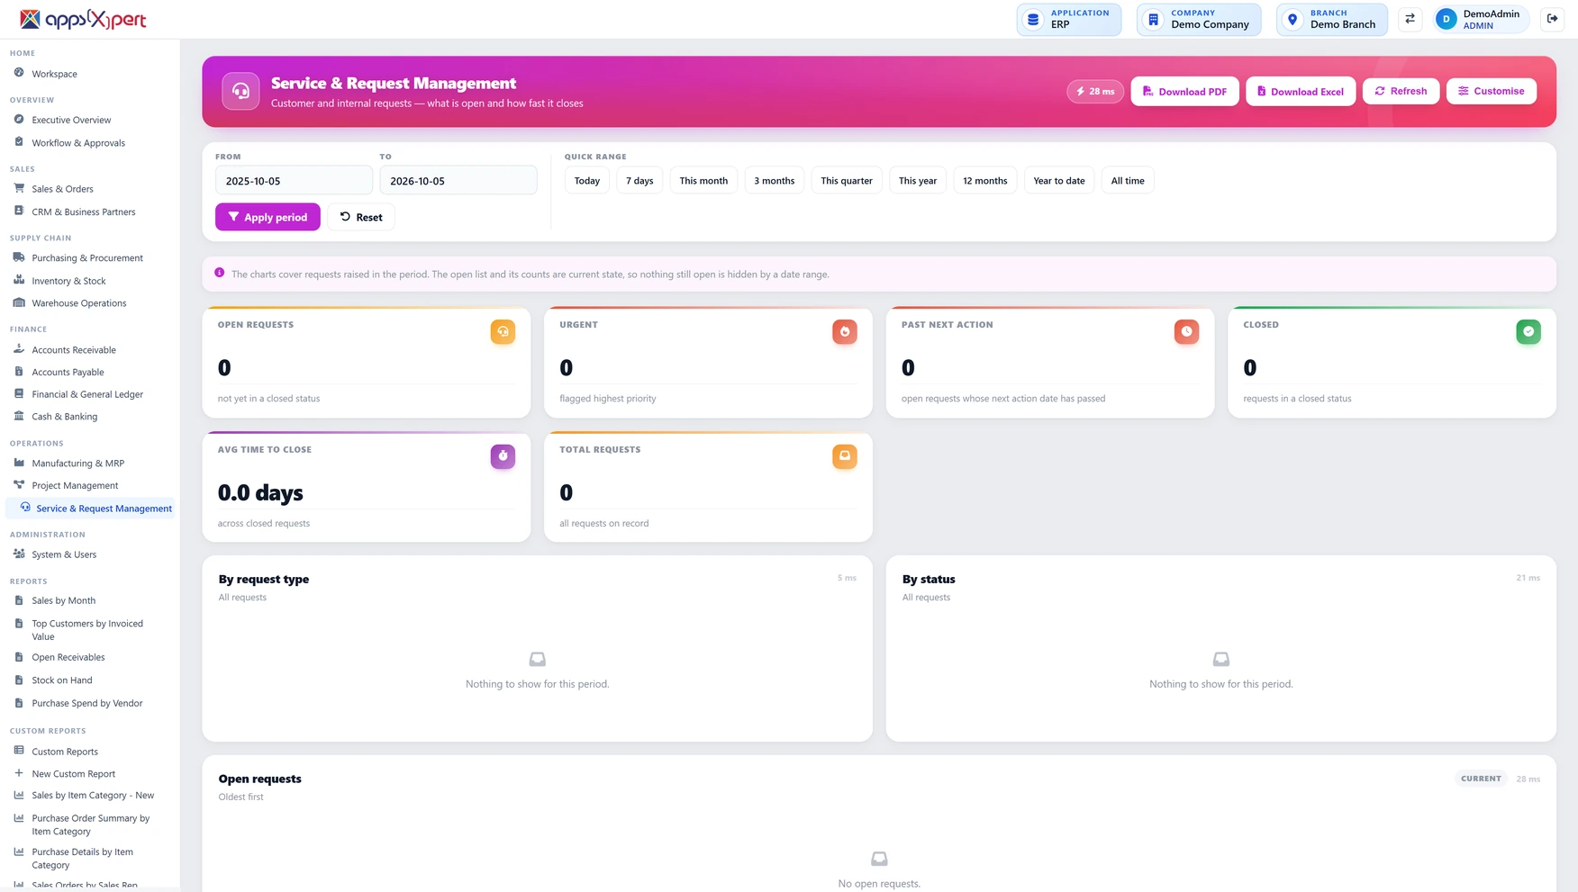Open Stock on Hand report

coord(61,680)
